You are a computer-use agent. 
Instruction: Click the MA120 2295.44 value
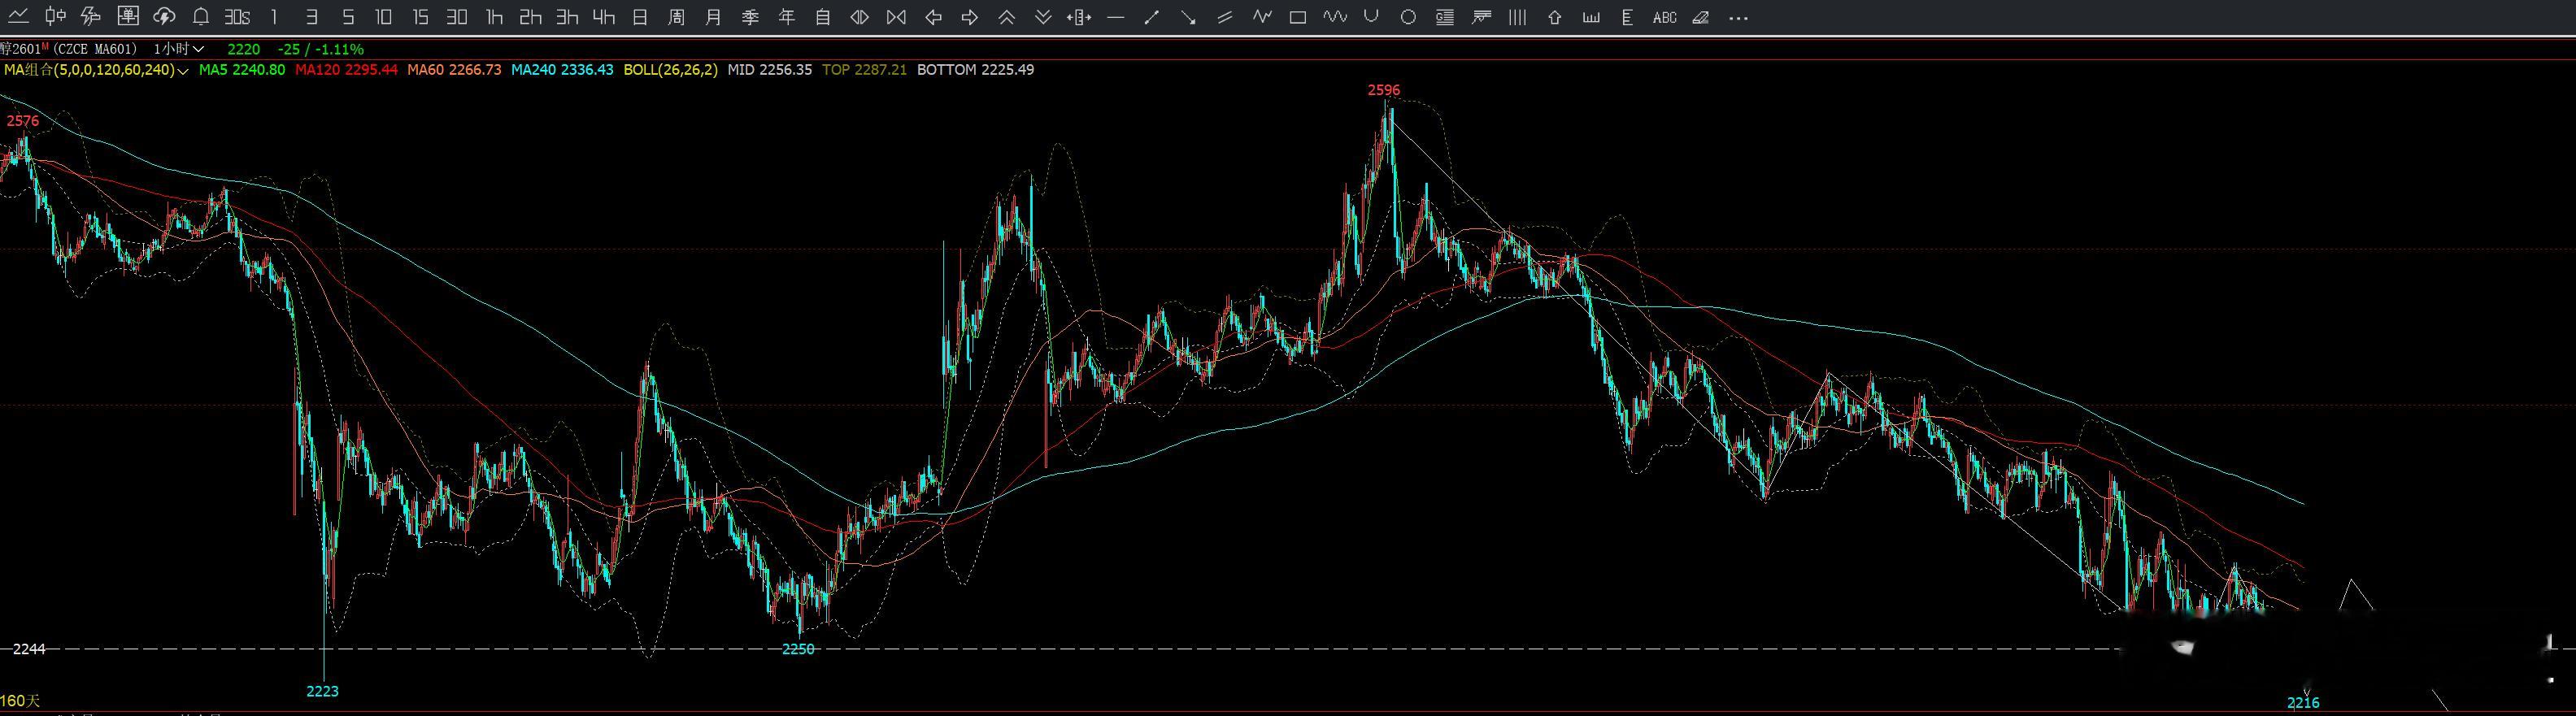click(346, 70)
